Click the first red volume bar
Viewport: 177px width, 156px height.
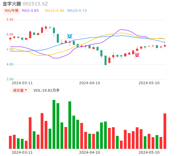pos(10,142)
